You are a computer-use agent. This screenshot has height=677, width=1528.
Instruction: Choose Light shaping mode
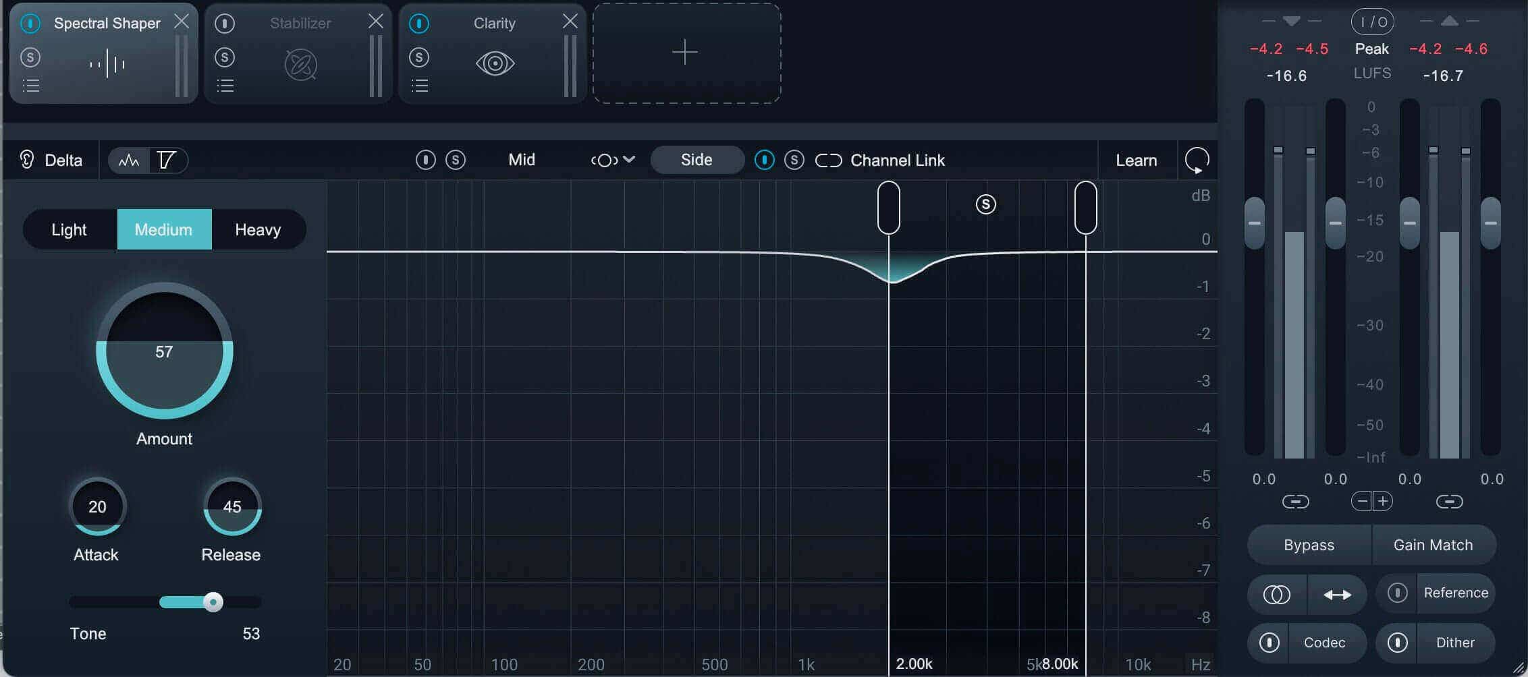pyautogui.click(x=69, y=230)
